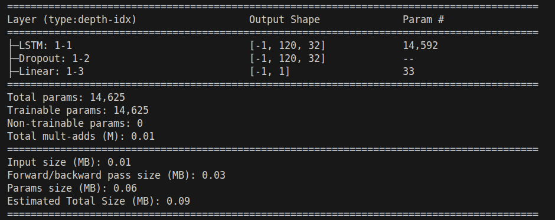The height and width of the screenshot is (220, 555).
Task: Click the Forward/backward pass size line
Action: point(116,175)
